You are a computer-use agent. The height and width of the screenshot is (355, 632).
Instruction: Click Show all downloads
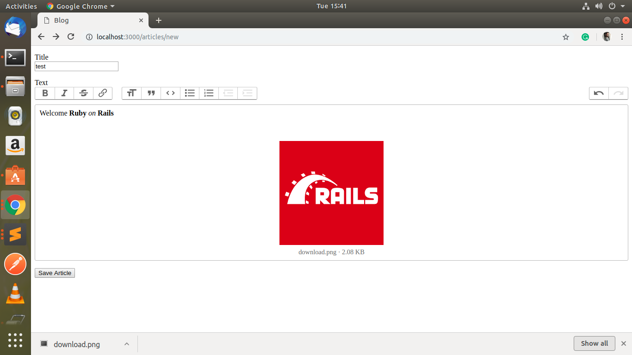[595, 343]
